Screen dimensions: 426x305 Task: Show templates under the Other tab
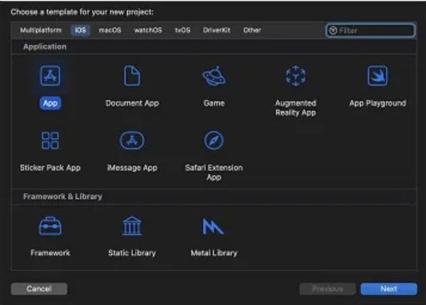[x=252, y=30]
